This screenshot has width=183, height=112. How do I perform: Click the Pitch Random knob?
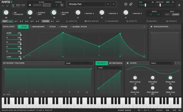[x=153, y=88]
